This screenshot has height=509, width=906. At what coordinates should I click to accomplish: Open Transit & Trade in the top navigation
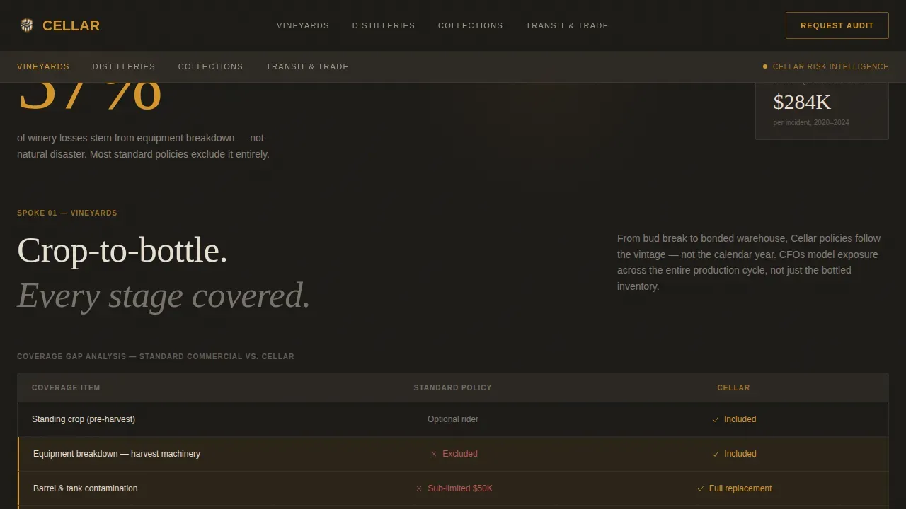pos(567,25)
